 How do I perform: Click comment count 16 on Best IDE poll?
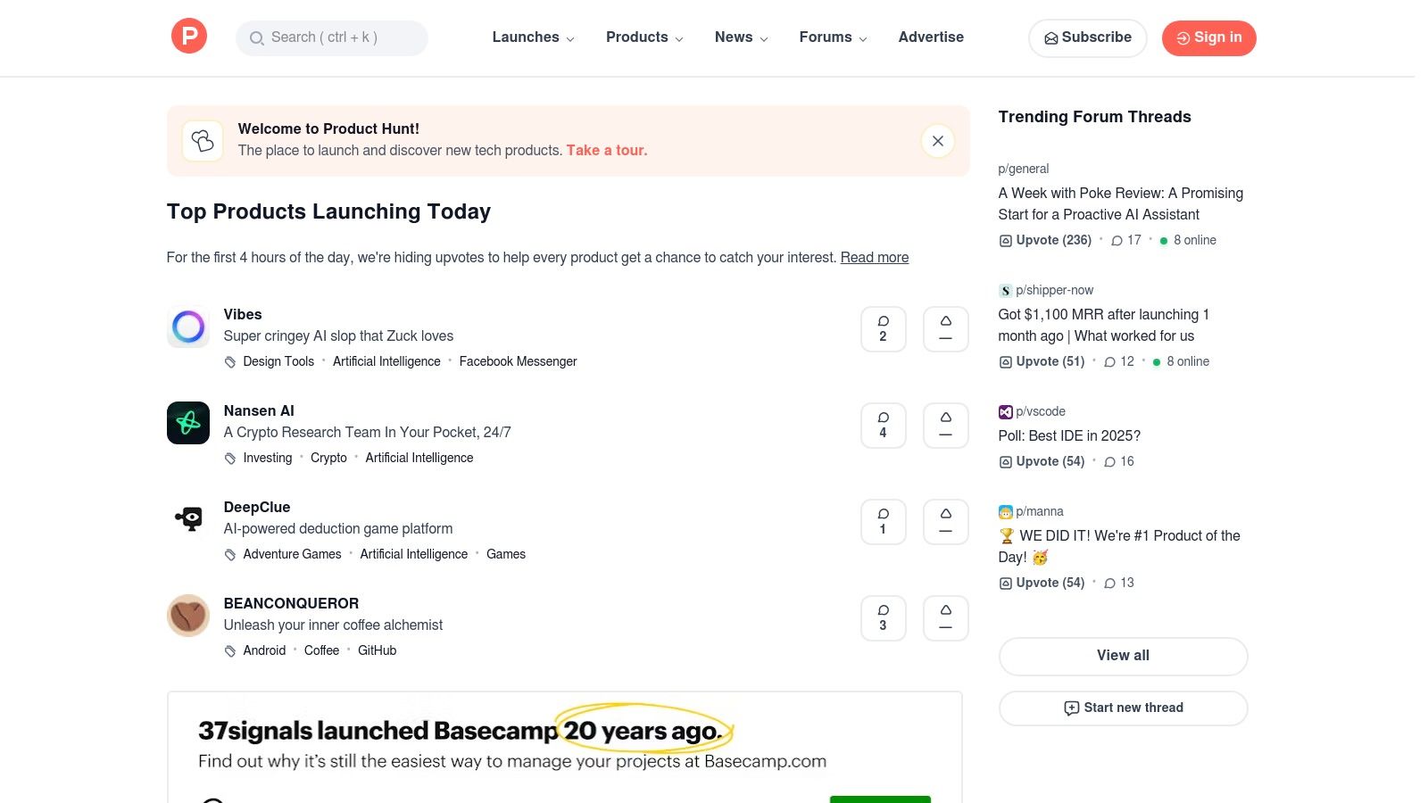(x=1119, y=461)
